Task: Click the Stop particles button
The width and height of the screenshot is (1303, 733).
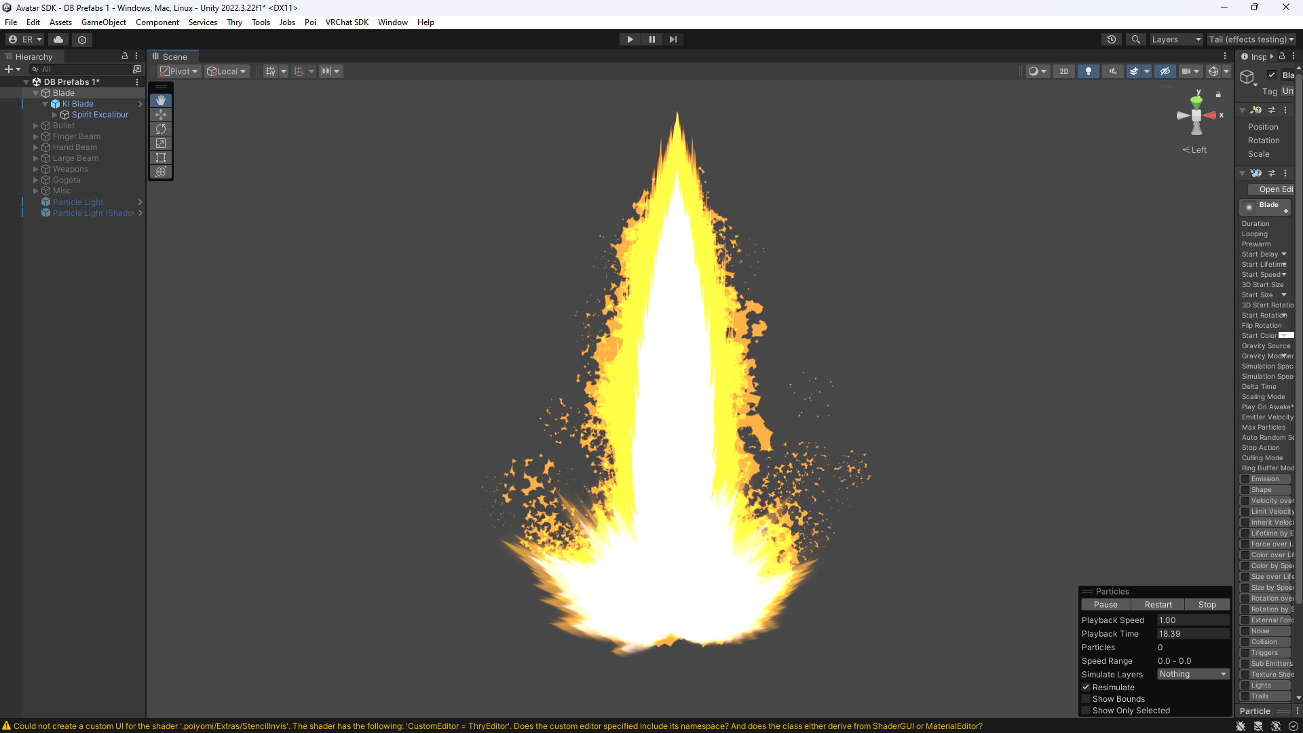Action: [1207, 605]
